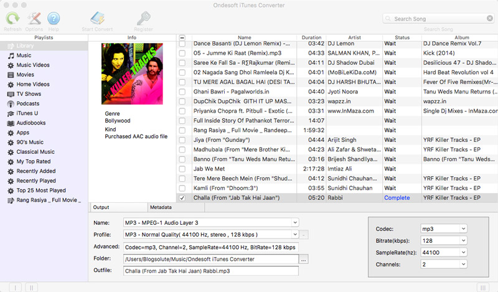Check the Jab We Met checkbox

pos(182,169)
